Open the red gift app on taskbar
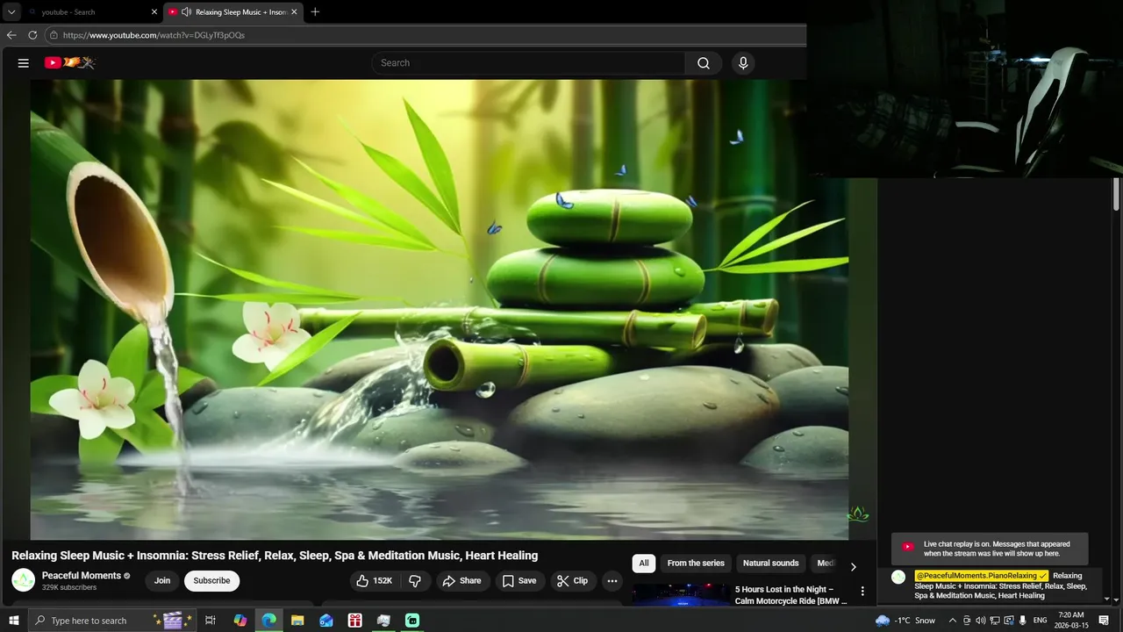Image resolution: width=1123 pixels, height=632 pixels. click(355, 621)
